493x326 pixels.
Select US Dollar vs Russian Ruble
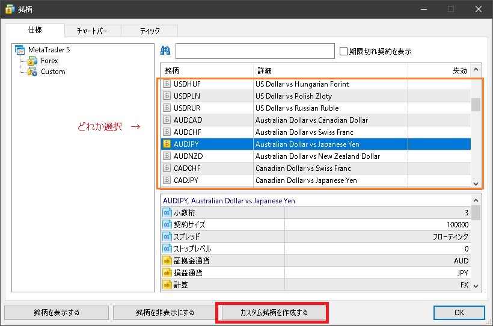297,108
